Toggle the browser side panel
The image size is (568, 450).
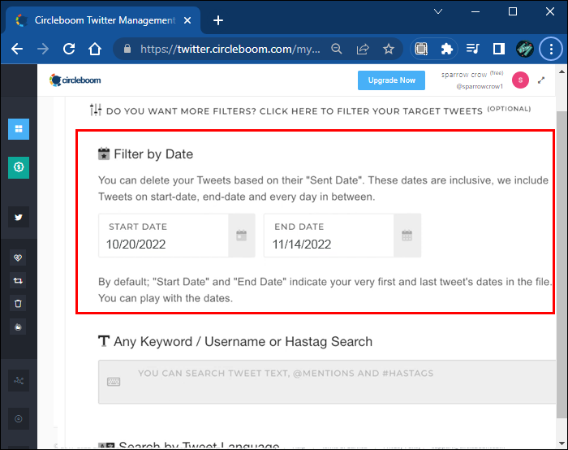coord(499,49)
